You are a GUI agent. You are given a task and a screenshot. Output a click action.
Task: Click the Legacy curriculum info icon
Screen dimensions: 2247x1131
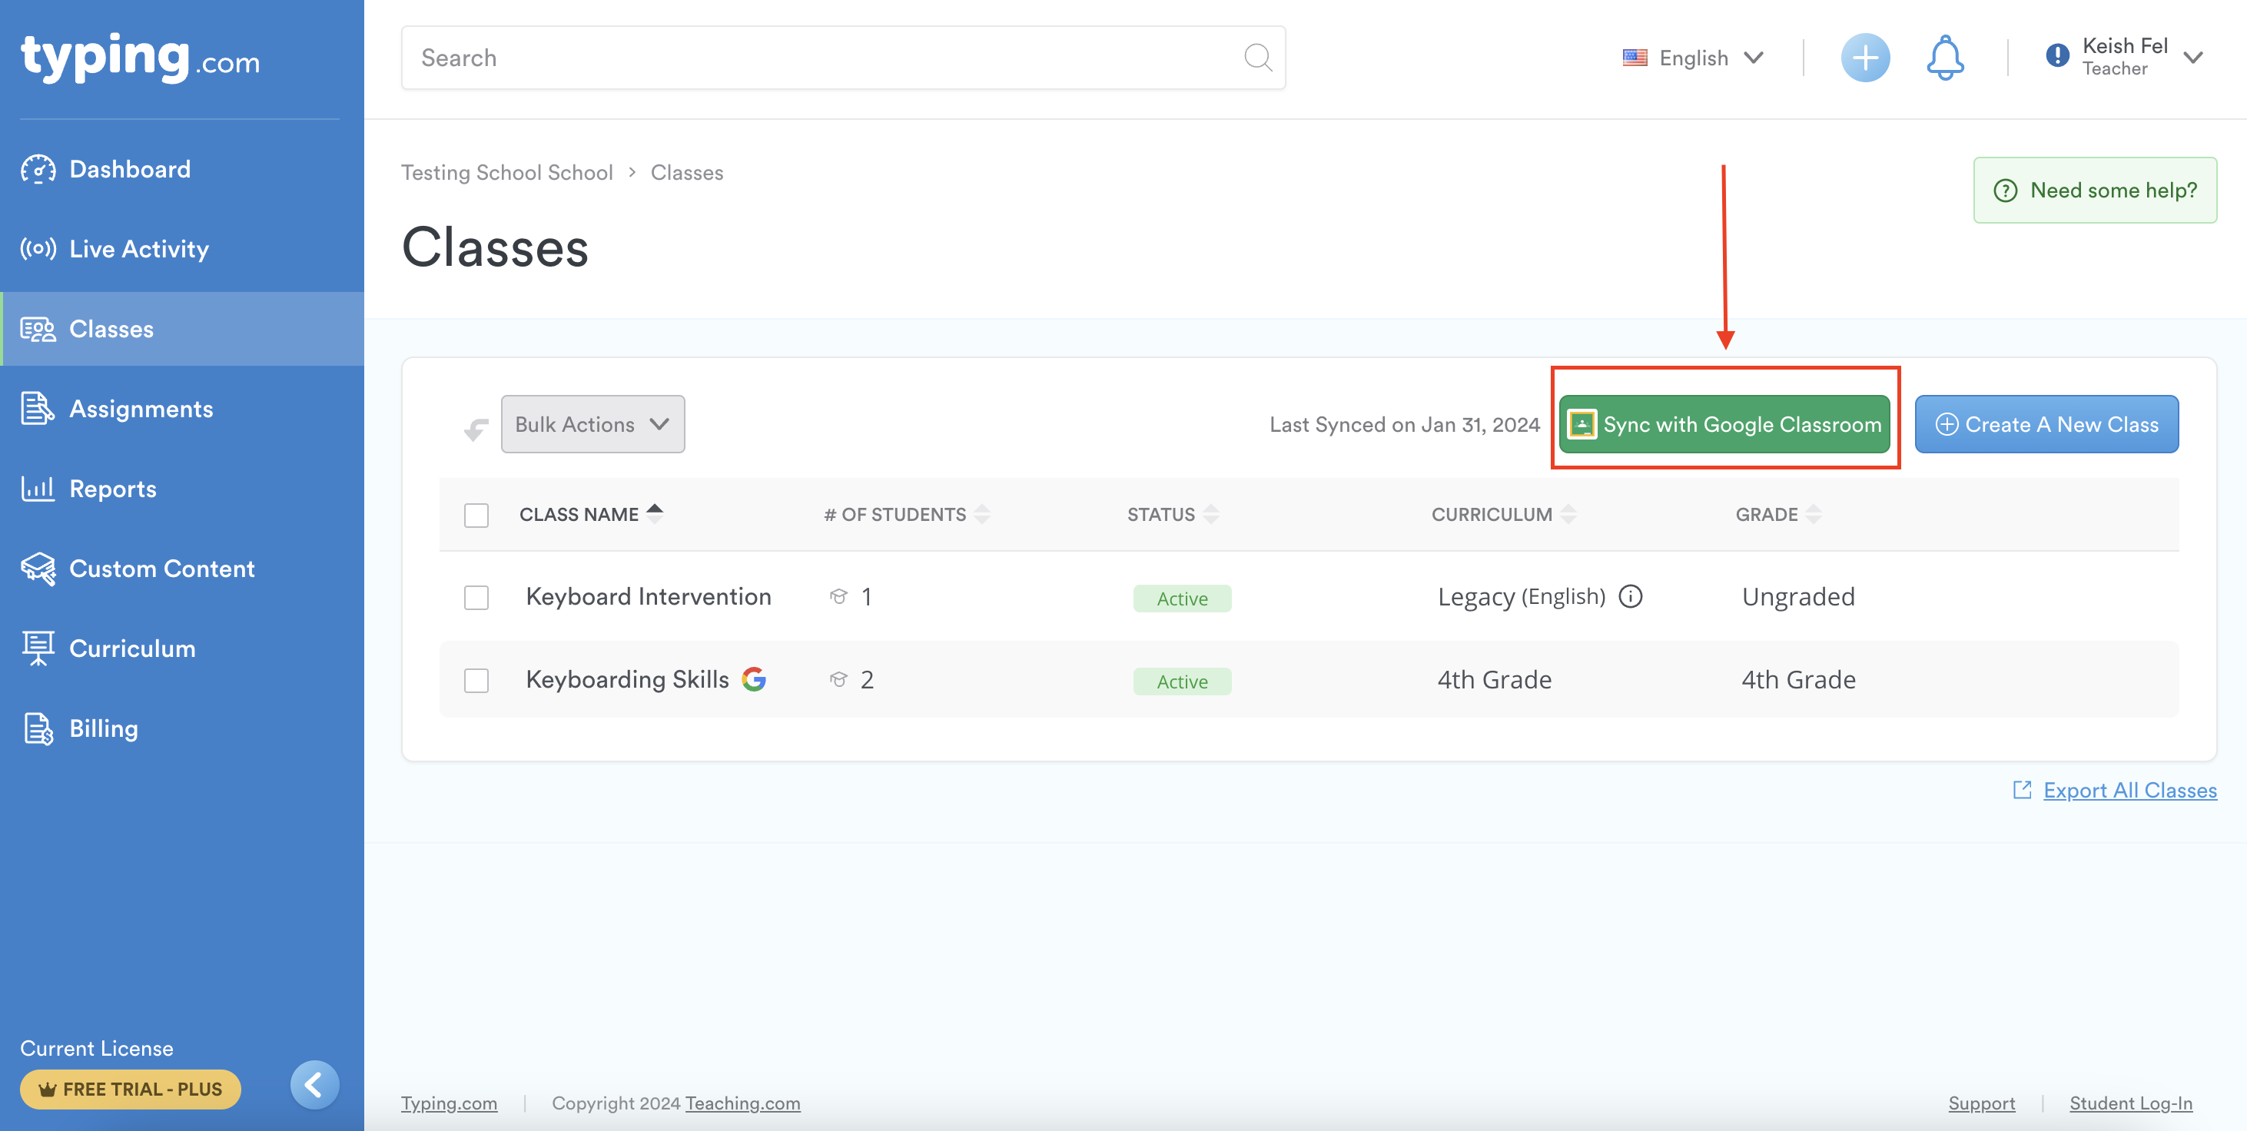pyautogui.click(x=1629, y=596)
